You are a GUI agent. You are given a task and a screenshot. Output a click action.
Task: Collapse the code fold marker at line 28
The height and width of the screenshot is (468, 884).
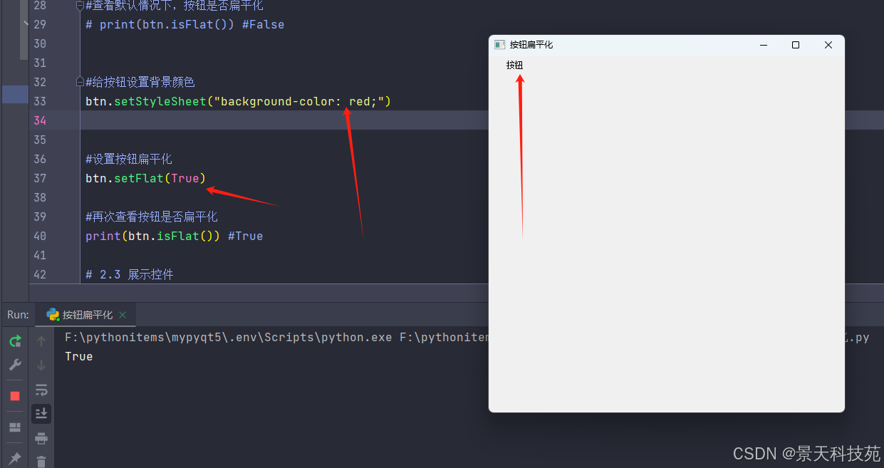click(80, 6)
